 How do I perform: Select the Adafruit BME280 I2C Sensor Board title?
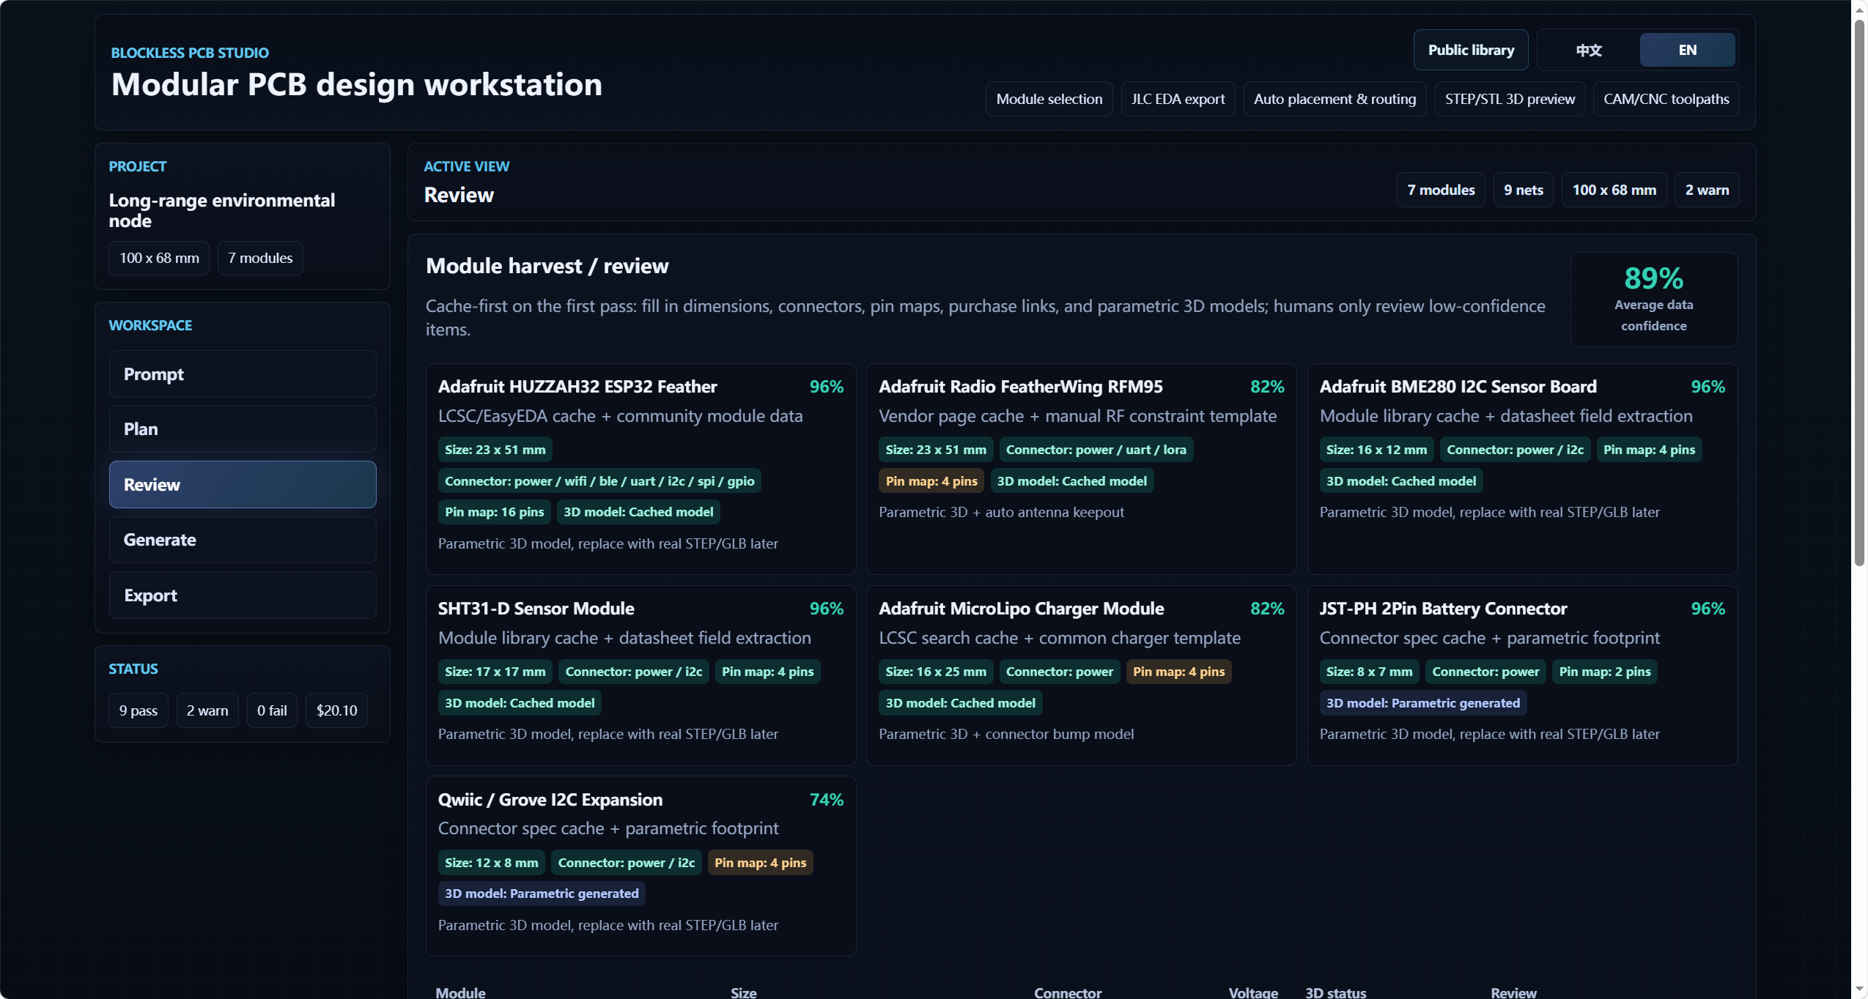tap(1458, 387)
